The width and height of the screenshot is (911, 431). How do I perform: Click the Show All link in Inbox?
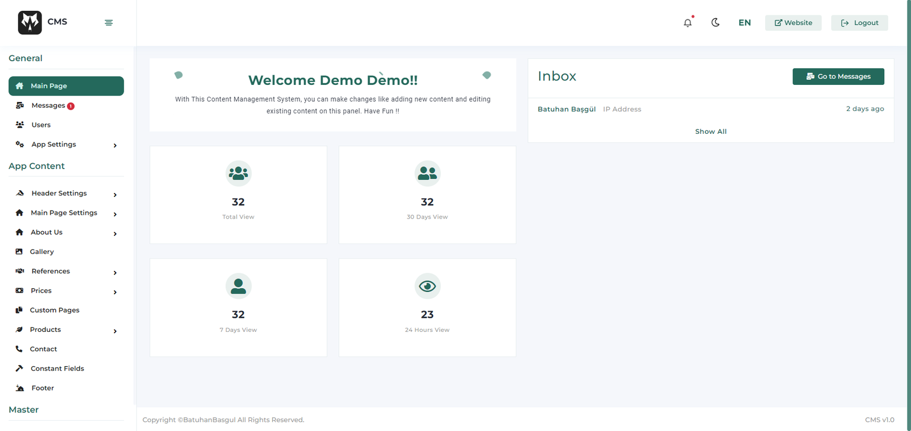(711, 132)
